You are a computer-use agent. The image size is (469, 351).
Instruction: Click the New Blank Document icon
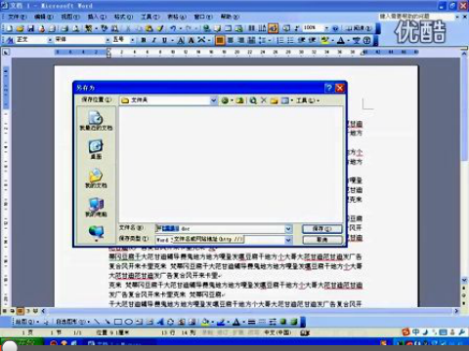tap(10, 28)
